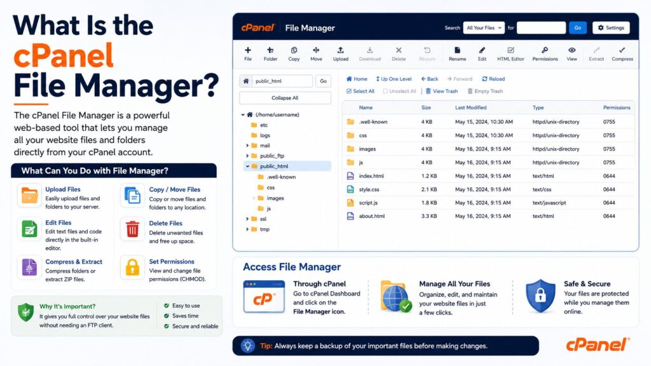The image size is (651, 366).
Task: Click the cPanel logo in header
Action: tap(258, 28)
